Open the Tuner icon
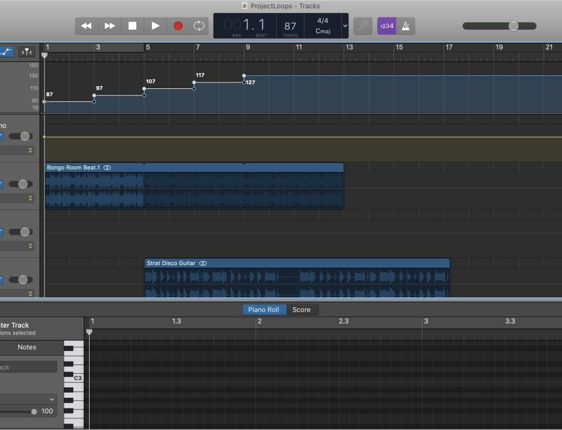Screen dimensions: 562x430 [x=363, y=26]
